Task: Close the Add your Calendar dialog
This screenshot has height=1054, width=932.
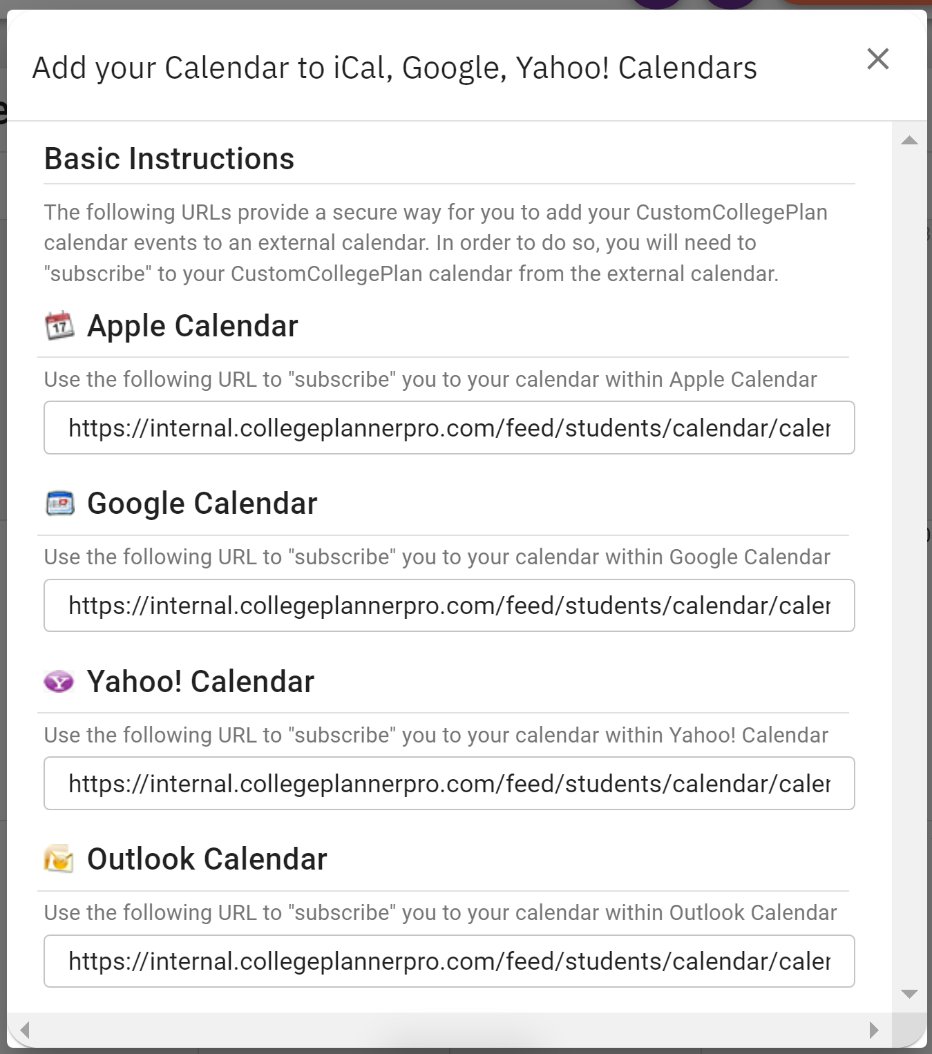Action: coord(877,59)
